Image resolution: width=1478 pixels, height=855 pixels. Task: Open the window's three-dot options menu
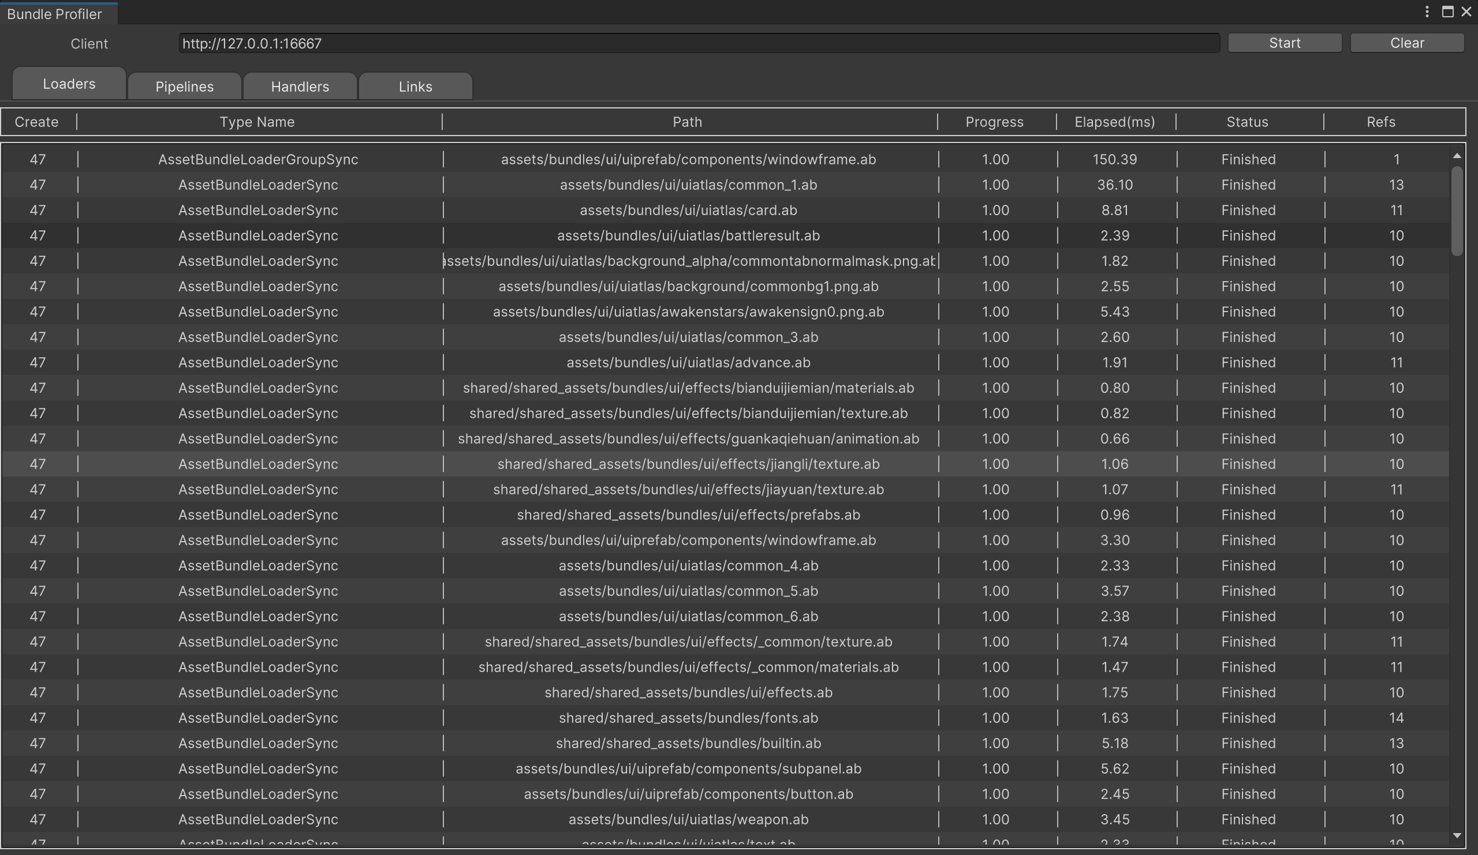coord(1427,12)
